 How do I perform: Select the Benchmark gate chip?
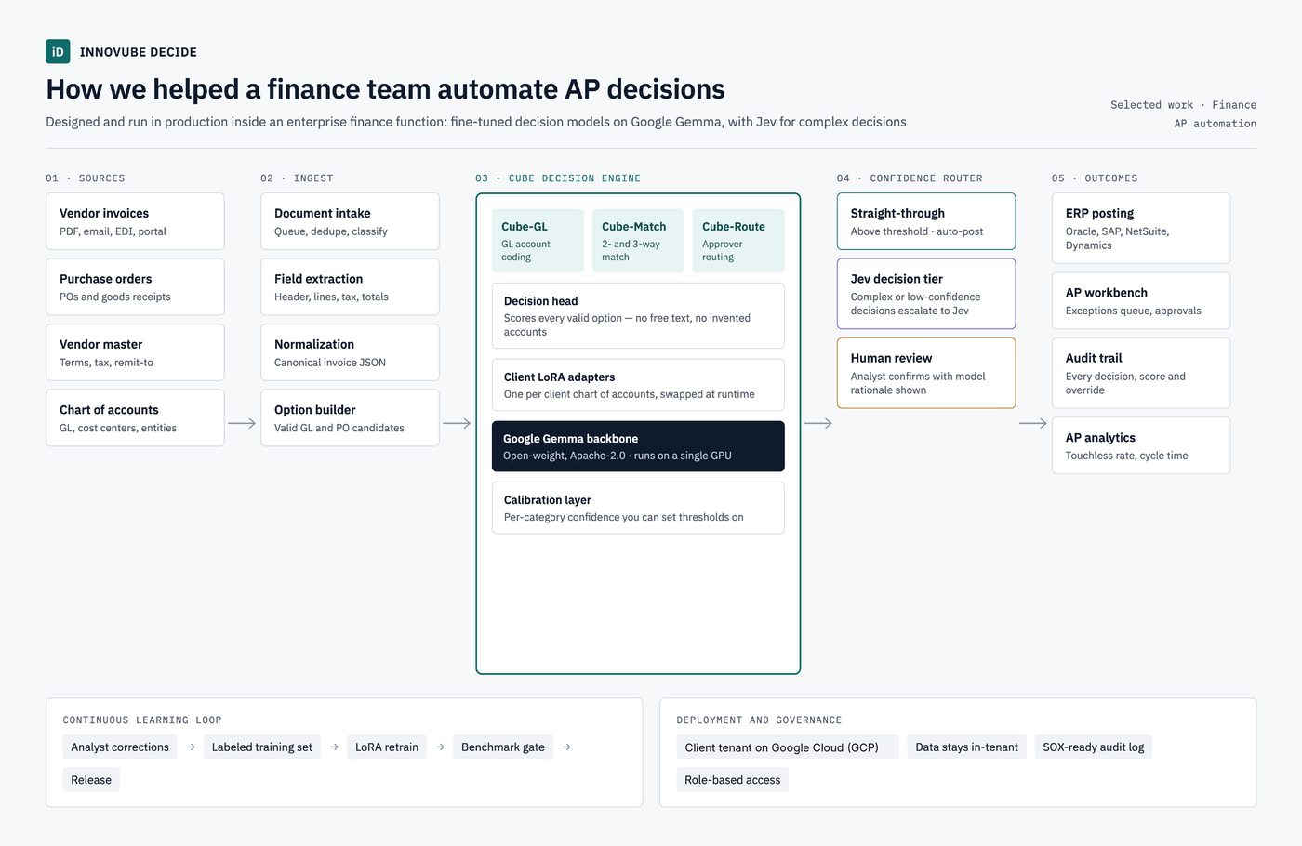[503, 747]
